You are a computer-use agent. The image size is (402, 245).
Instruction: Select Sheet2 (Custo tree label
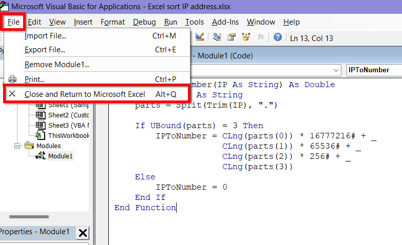coord(68,115)
